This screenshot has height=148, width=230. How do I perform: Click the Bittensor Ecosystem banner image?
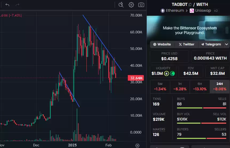point(188,28)
